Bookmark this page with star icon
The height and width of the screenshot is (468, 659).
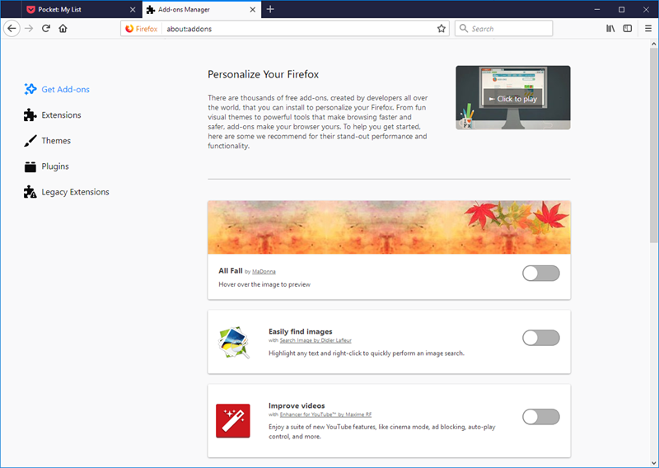442,28
